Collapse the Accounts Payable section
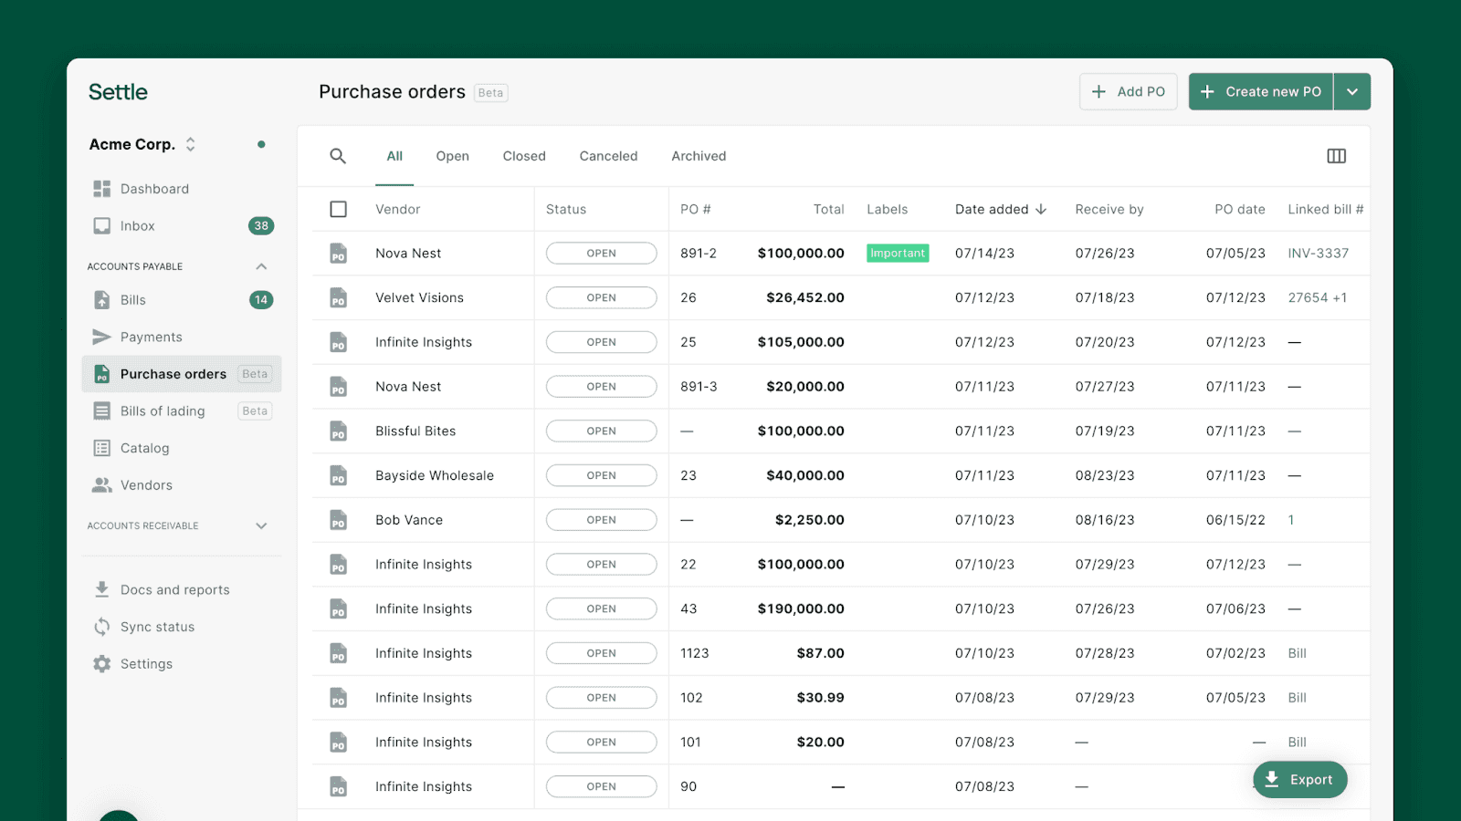The width and height of the screenshot is (1461, 821). point(261,265)
